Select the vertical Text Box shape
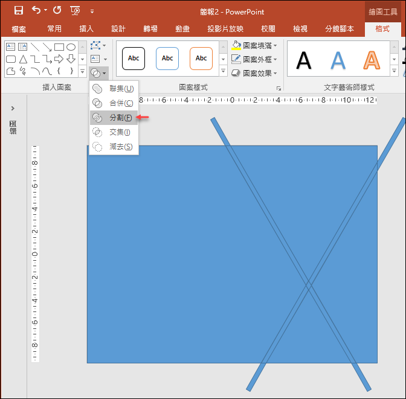This screenshot has width=406, height=399. coord(23,47)
